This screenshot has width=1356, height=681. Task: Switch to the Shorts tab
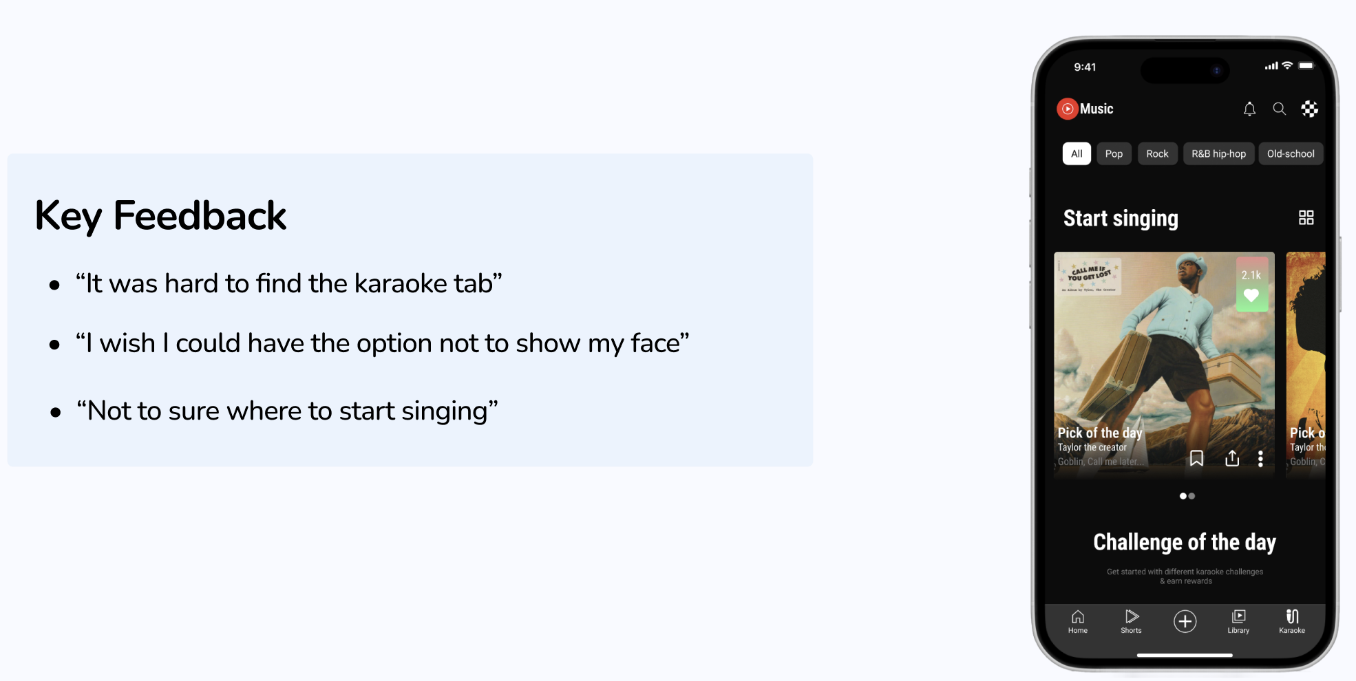click(x=1131, y=621)
